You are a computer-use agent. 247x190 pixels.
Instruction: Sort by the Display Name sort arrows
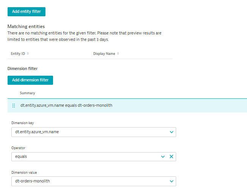(118, 54)
